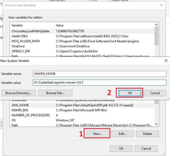Click the Foxit Reader plugins path value

click(x=98, y=41)
